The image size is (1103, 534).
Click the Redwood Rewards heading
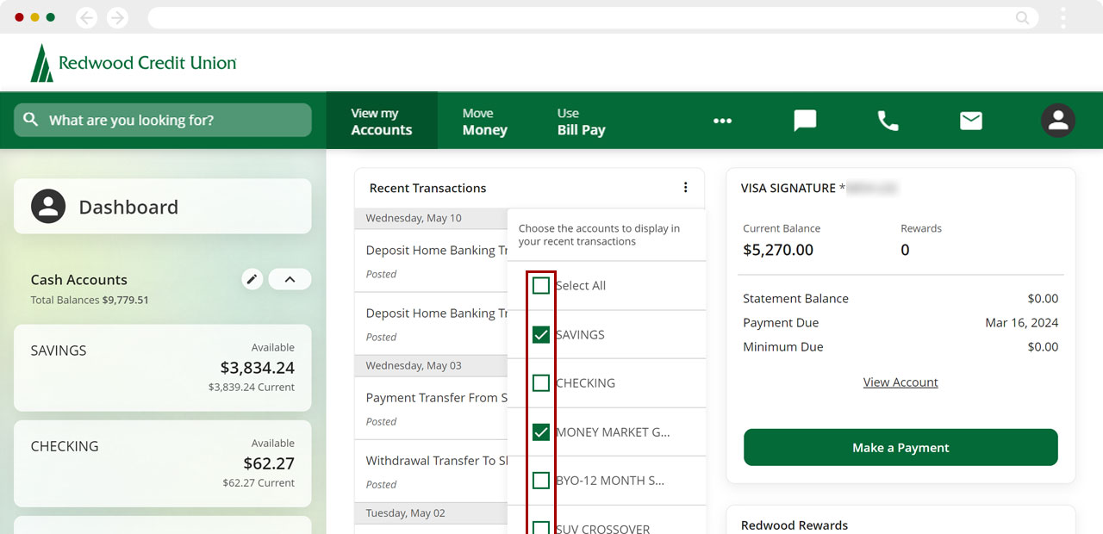point(795,525)
